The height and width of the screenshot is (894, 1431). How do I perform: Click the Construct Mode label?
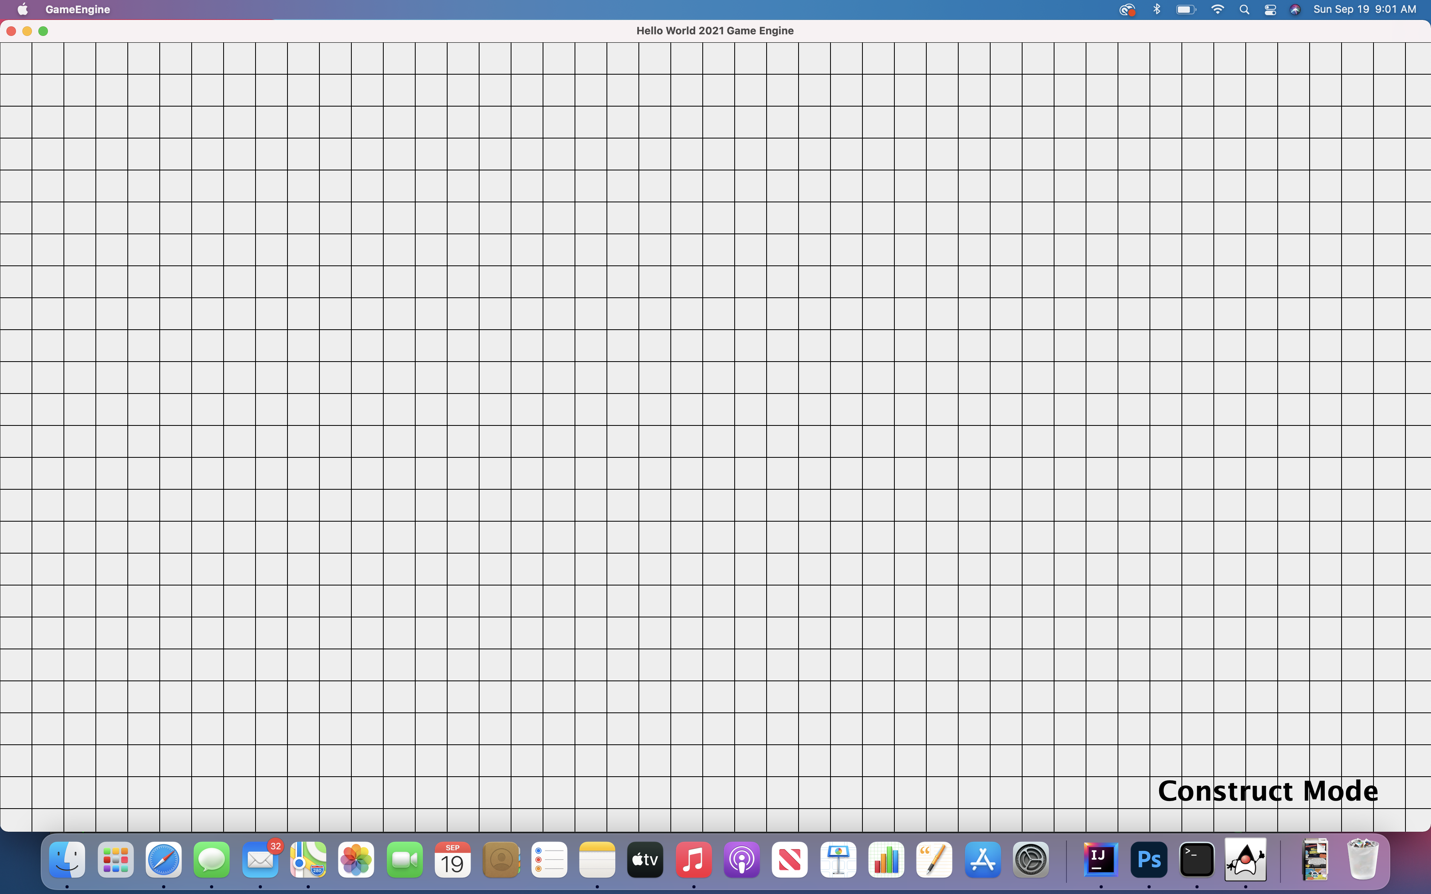(1267, 791)
